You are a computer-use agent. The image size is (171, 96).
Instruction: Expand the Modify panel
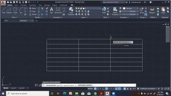38,17
